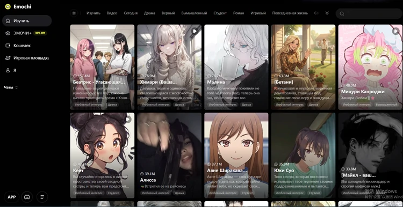Open the Кейт character card
This screenshot has height=207, width=403.
102,156
